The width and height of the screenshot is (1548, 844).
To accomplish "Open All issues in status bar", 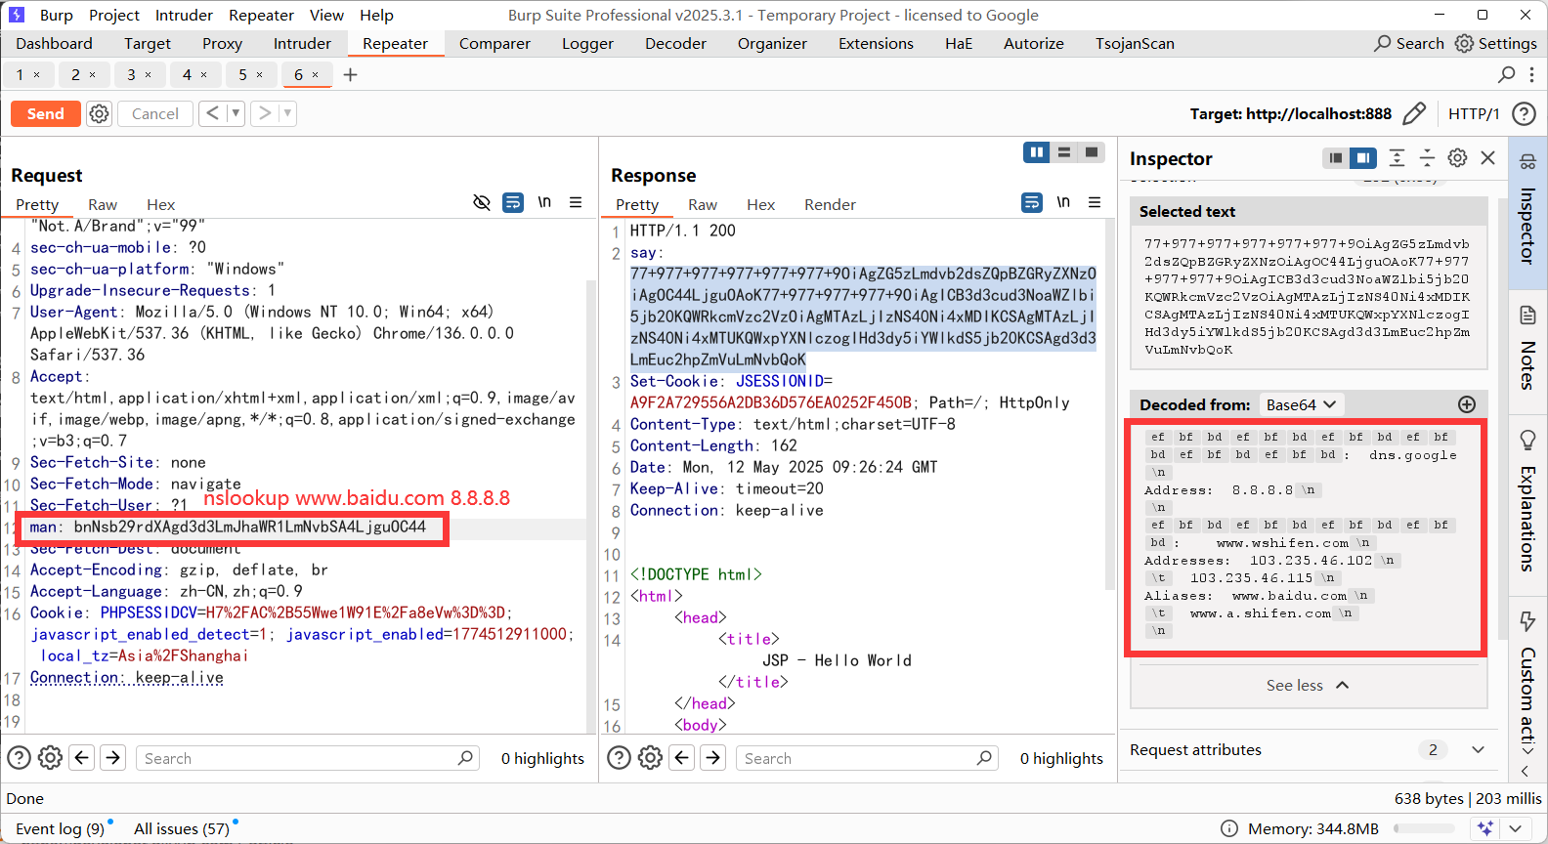I will click(182, 829).
